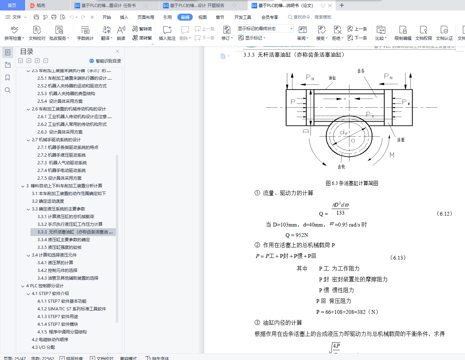Collapse section 4.1 STEP7 软件介绍

coord(28,294)
